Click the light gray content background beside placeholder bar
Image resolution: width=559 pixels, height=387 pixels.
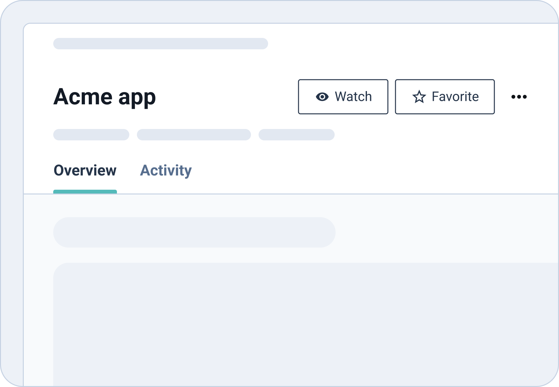point(444,232)
